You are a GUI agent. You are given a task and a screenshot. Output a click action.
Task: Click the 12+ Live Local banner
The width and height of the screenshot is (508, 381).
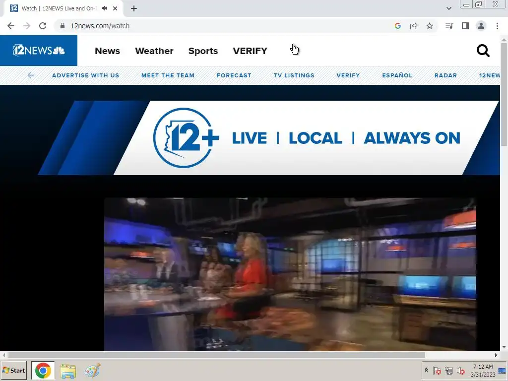[x=269, y=138]
